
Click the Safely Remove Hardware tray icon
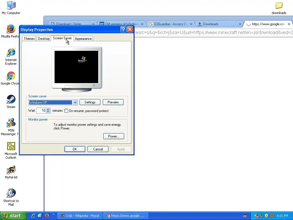tap(261, 216)
